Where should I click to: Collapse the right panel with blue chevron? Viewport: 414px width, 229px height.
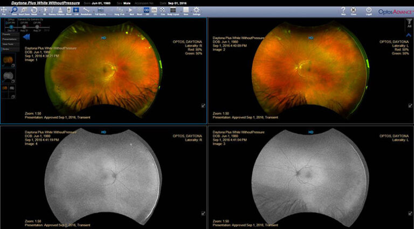(409, 35)
